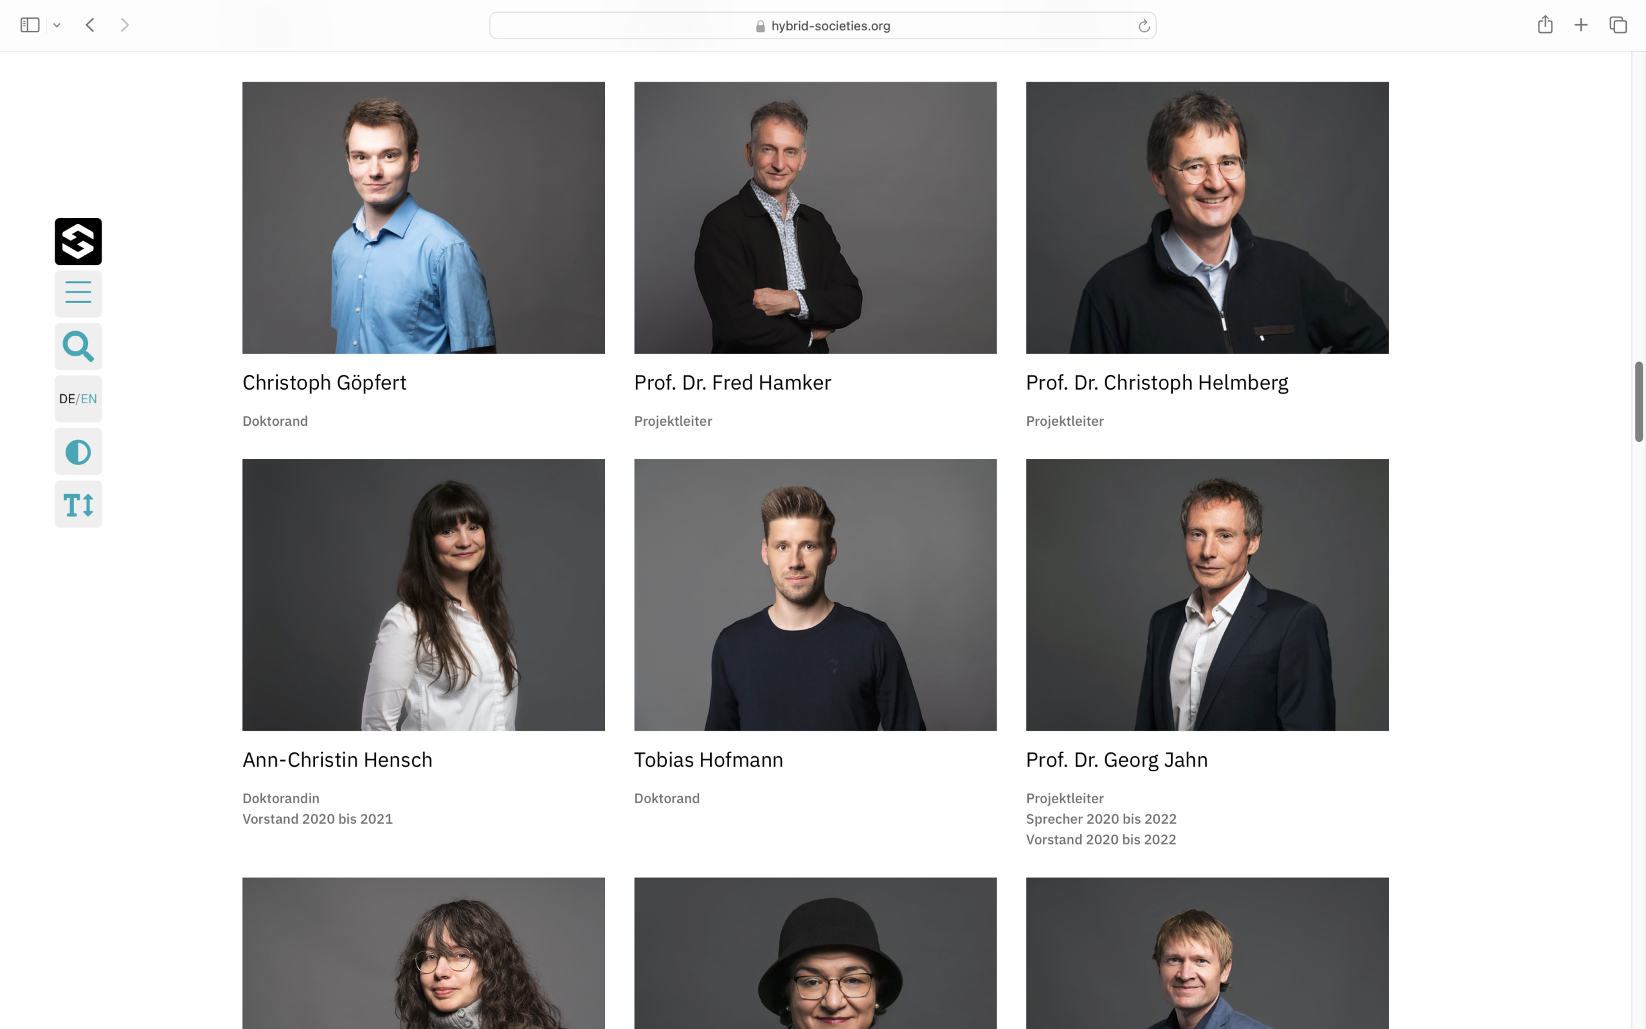Expand the sidebar tab group dropdown arrow
Screen dimensions: 1646x1029
tap(57, 25)
